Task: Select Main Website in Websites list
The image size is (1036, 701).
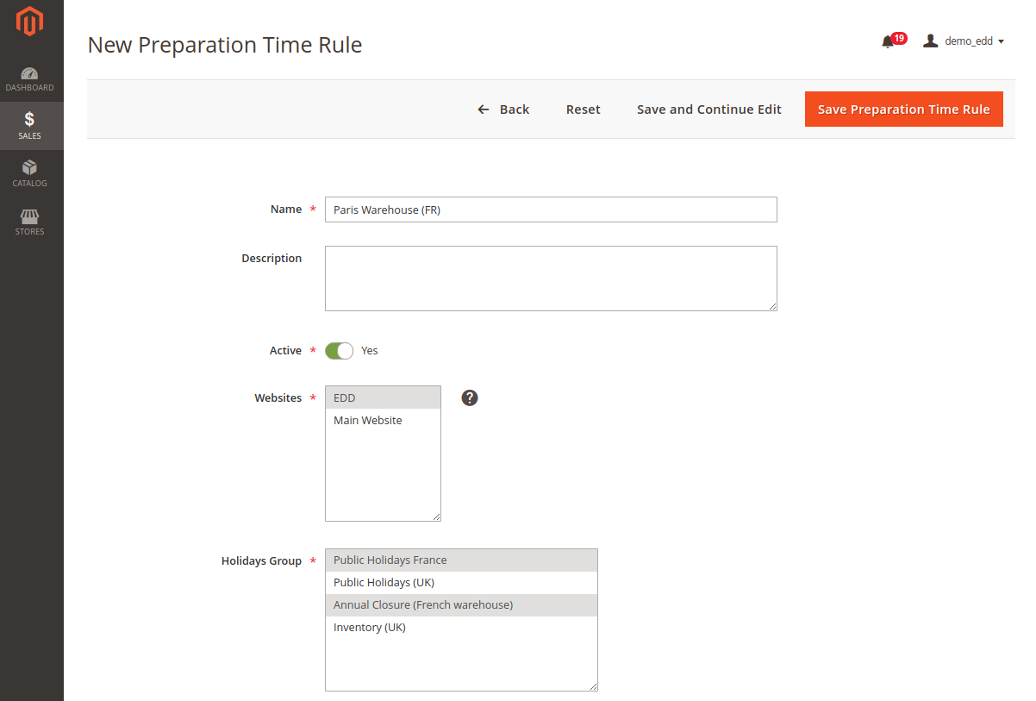Action: pos(383,420)
